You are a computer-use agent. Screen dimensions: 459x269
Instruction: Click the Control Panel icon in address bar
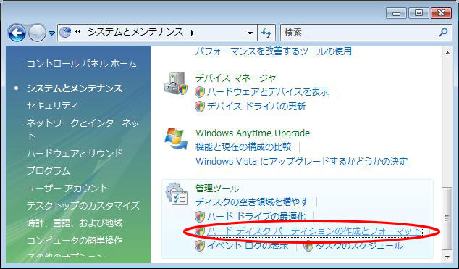(x=65, y=32)
